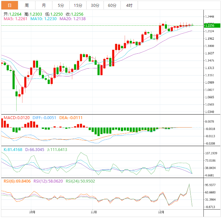Click the 107.1939 KDJ axis label
This screenshot has width=222, height=219.
pyautogui.click(x=211, y=153)
